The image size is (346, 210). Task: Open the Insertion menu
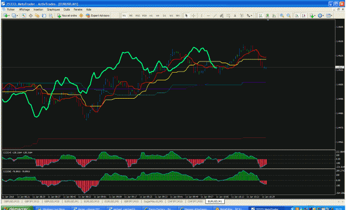[38, 9]
